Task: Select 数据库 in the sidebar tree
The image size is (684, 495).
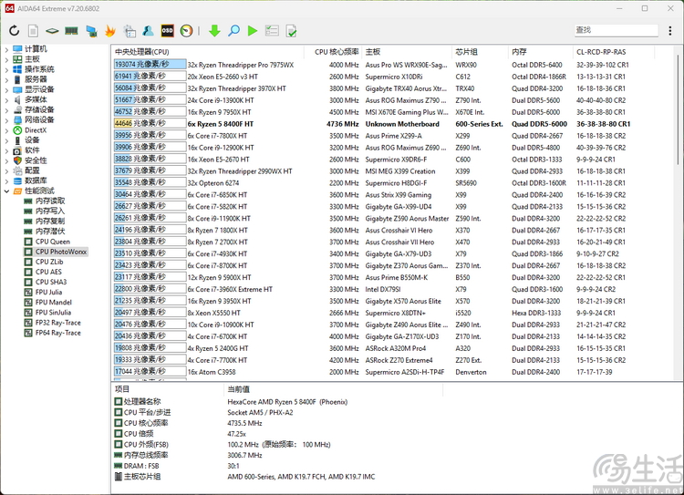Action: [36, 180]
